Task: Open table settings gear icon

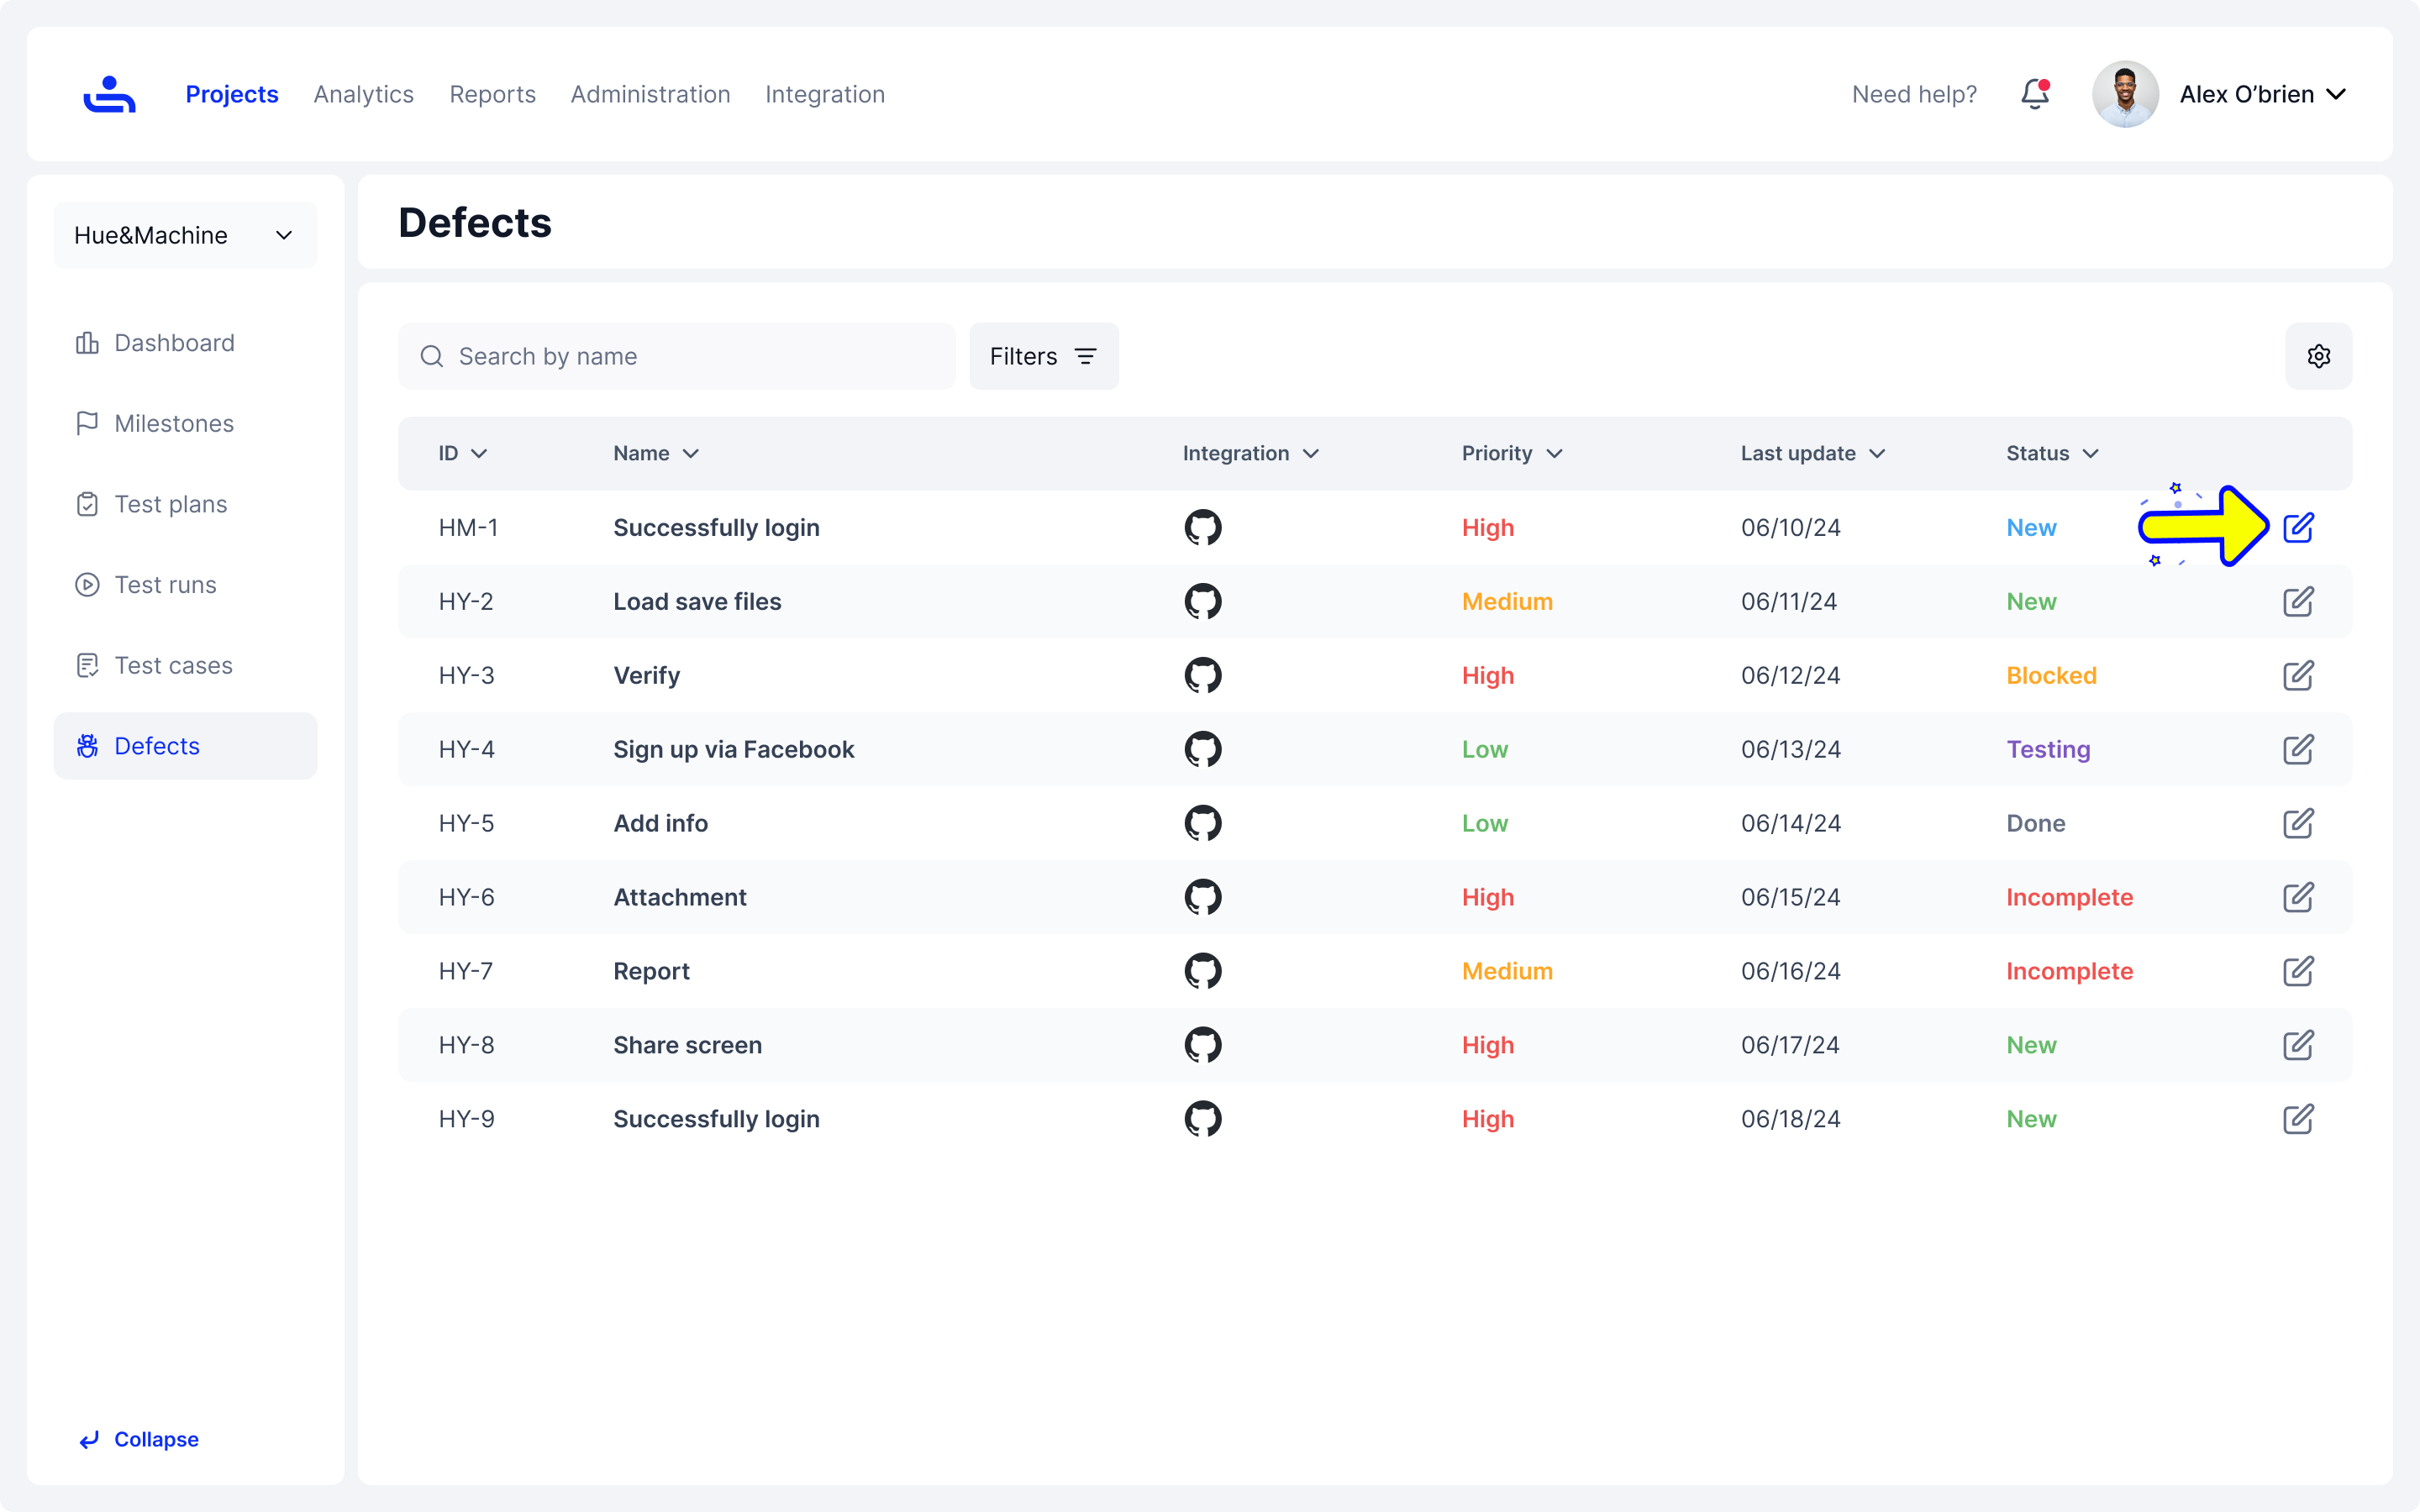Action: point(2318,356)
